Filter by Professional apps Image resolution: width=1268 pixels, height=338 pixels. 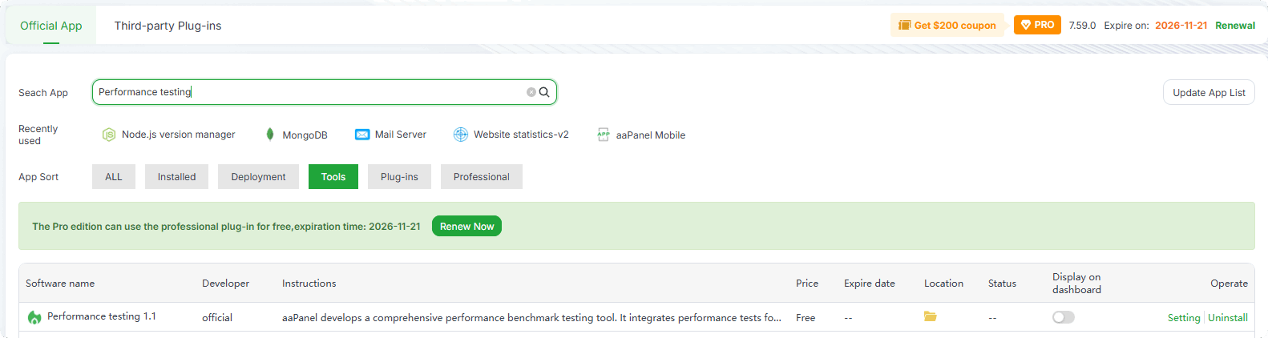pyautogui.click(x=481, y=177)
